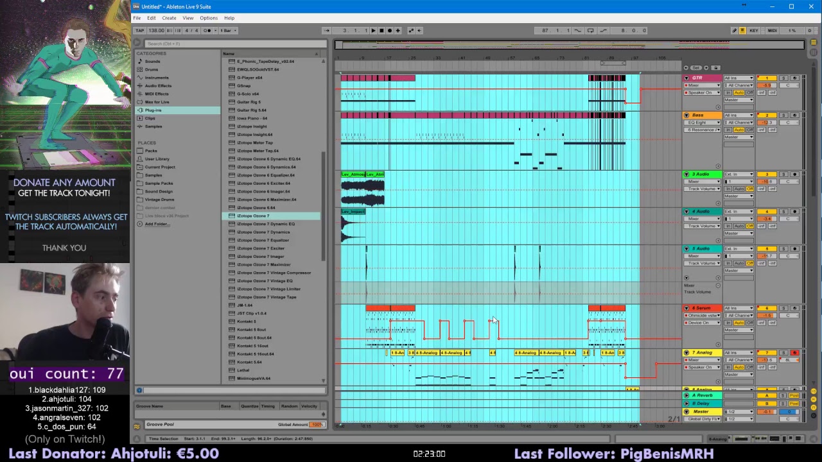Click the Re-enable Automation arrow button
822x462 pixels.
pyautogui.click(x=419, y=30)
